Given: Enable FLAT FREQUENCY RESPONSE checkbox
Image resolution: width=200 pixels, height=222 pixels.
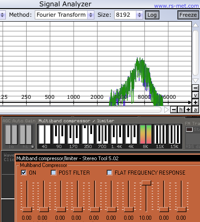Looking at the screenshot, I should 109,172.
